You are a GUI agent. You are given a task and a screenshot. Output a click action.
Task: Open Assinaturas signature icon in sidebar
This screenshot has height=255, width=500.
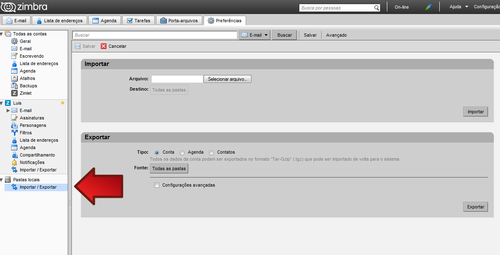pyautogui.click(x=14, y=118)
